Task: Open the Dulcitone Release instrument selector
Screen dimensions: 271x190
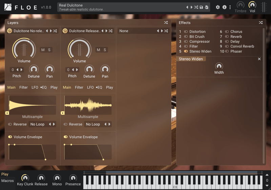Action: [x=84, y=31]
